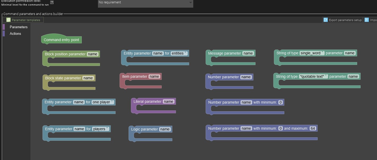The width and height of the screenshot is (377, 160).
Task: Edit the maximum value 64 on Number parameter
Action: click(313, 128)
